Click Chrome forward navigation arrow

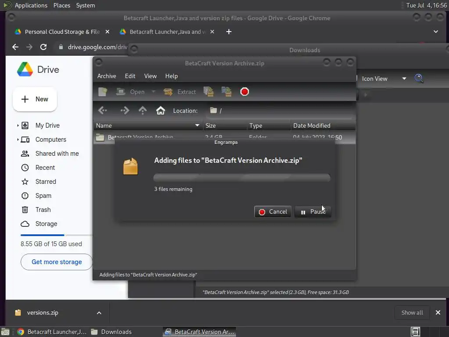[29, 47]
